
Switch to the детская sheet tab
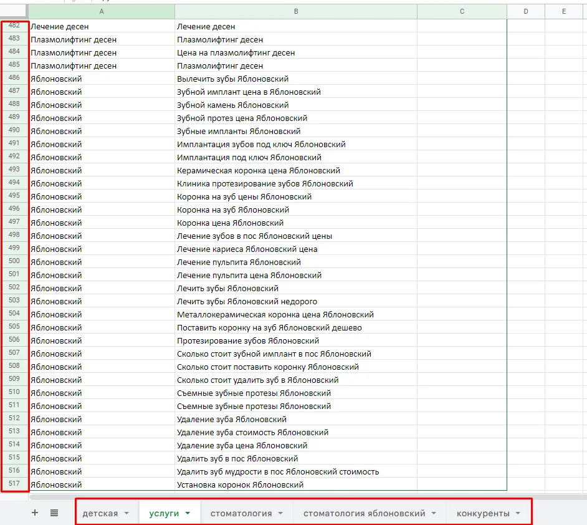pyautogui.click(x=100, y=513)
